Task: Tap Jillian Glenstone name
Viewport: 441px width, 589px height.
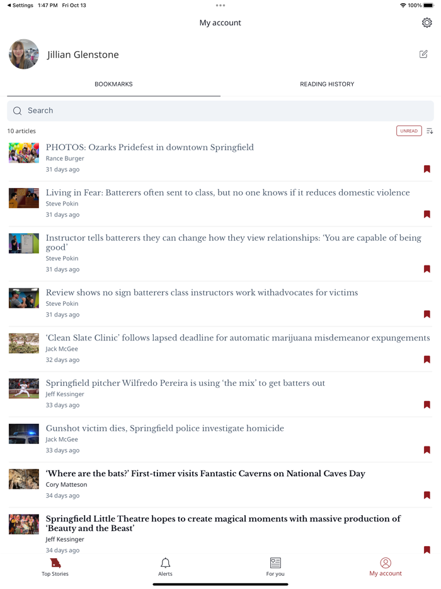Action: (x=83, y=54)
